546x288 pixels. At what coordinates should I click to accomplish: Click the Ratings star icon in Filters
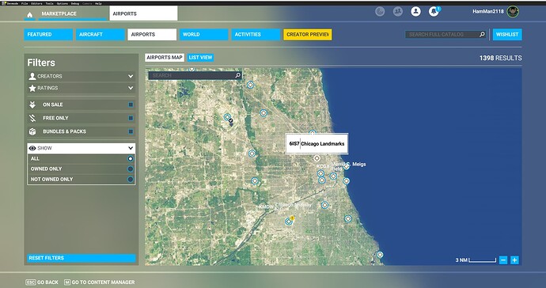[x=32, y=88]
